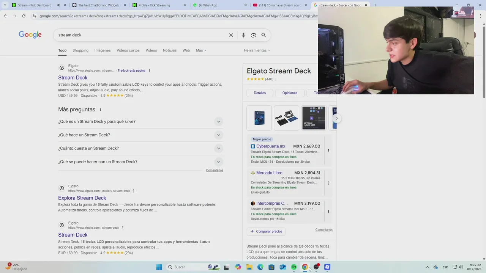
Task: Switch to Profile - Kick Streaming browser tab
Action: (x=159, y=5)
